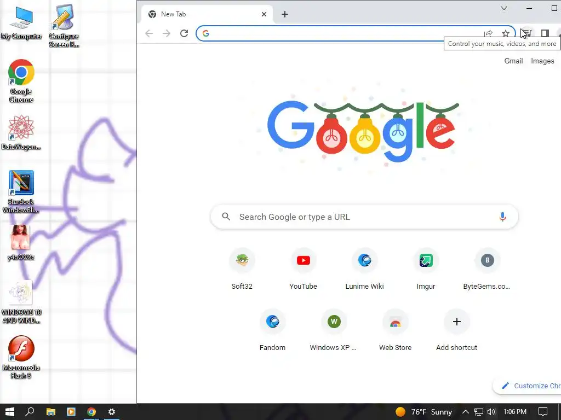561x420 pixels.
Task: Select the New Tab tab
Action: coord(207,14)
